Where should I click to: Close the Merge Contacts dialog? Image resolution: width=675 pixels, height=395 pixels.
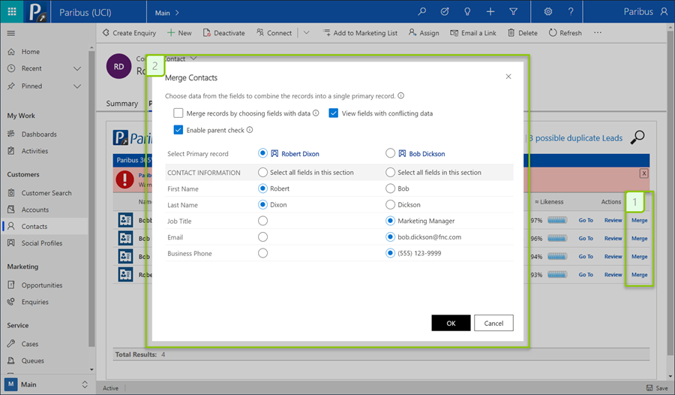click(508, 77)
